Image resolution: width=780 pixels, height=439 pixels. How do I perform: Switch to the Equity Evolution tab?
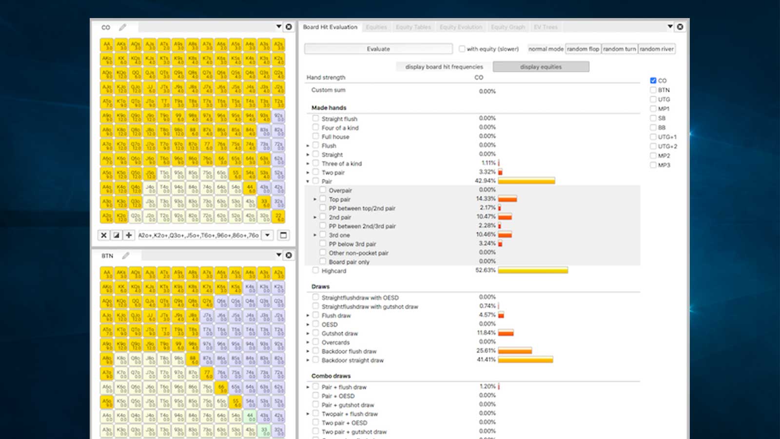[461, 27]
